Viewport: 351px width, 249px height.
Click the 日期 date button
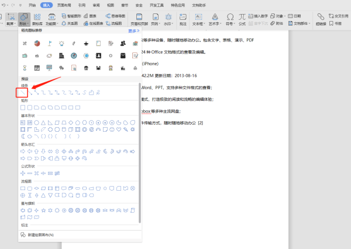pos(294,16)
